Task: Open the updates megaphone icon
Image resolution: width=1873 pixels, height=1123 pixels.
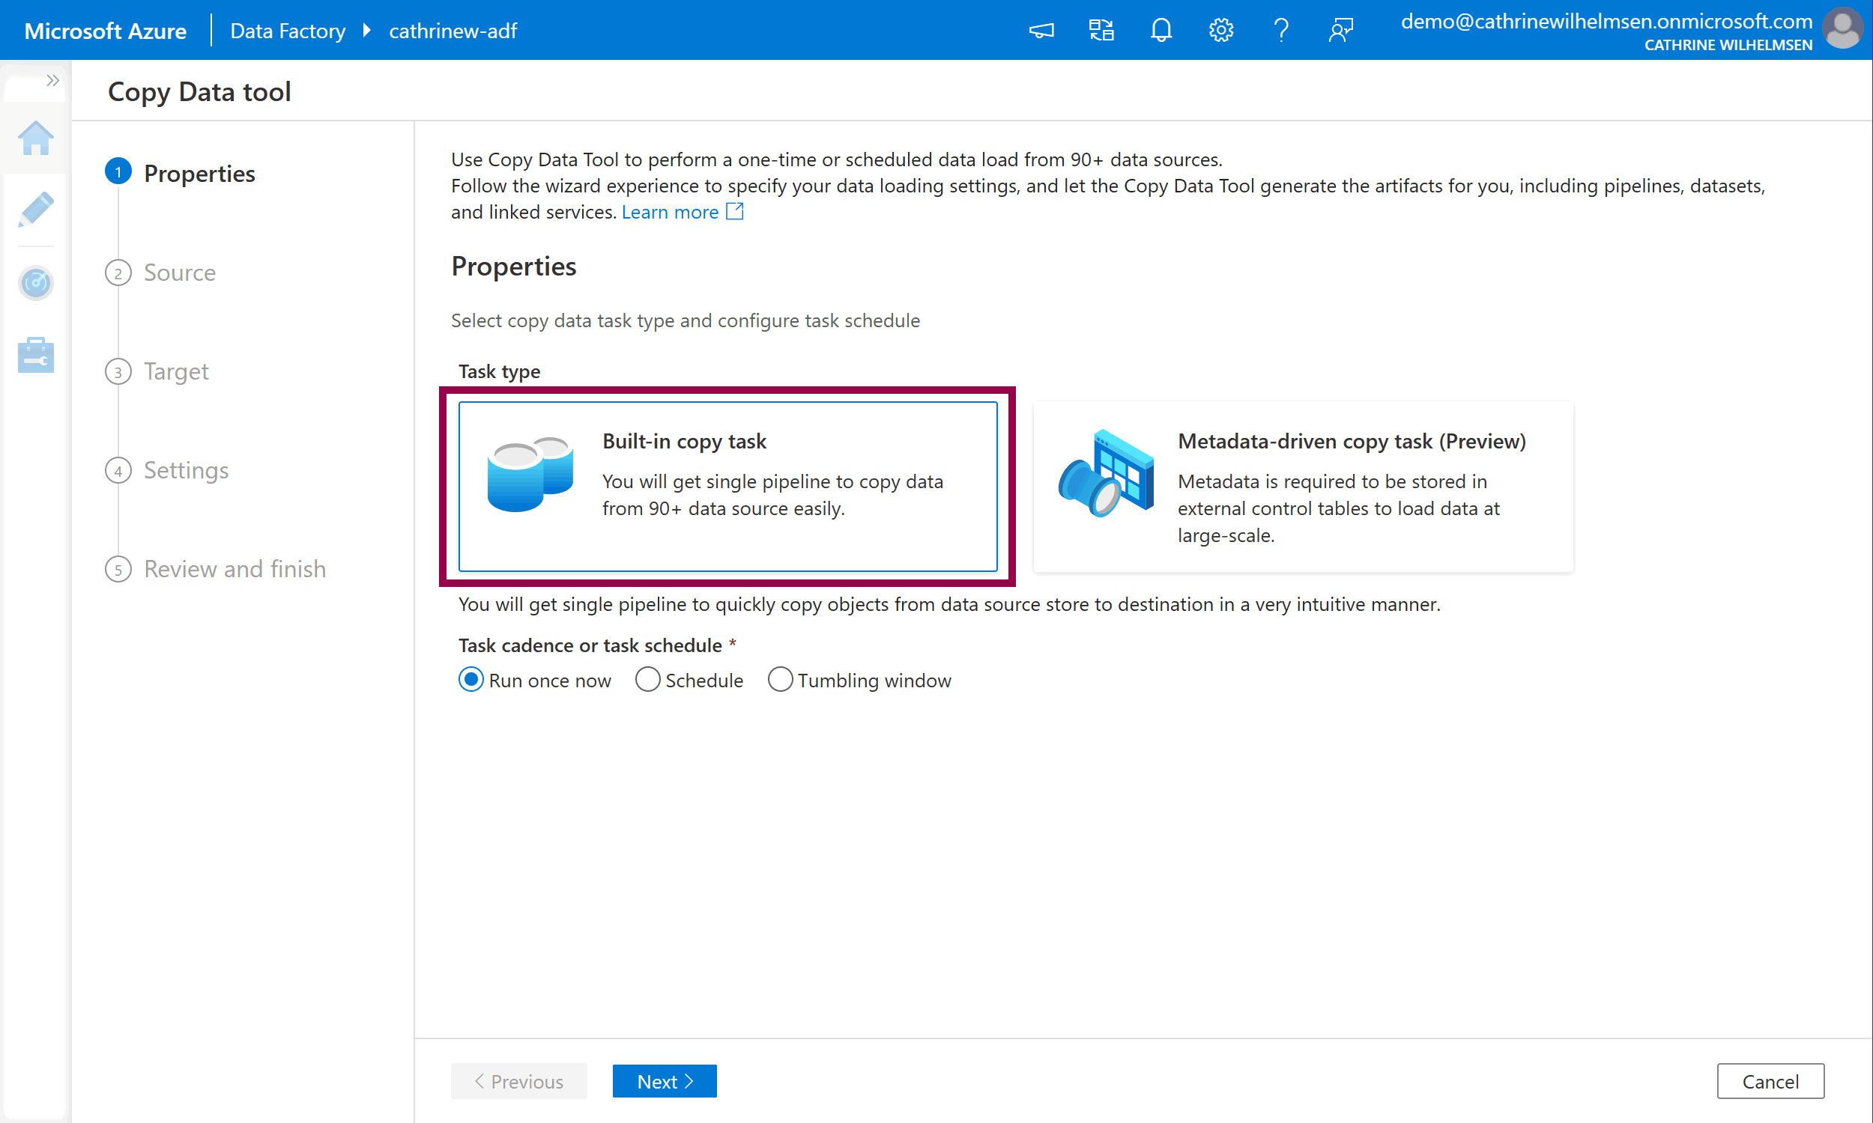Action: point(1041,30)
